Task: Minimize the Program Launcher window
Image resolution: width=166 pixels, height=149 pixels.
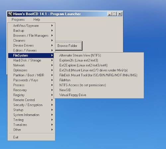Action: coord(110,14)
